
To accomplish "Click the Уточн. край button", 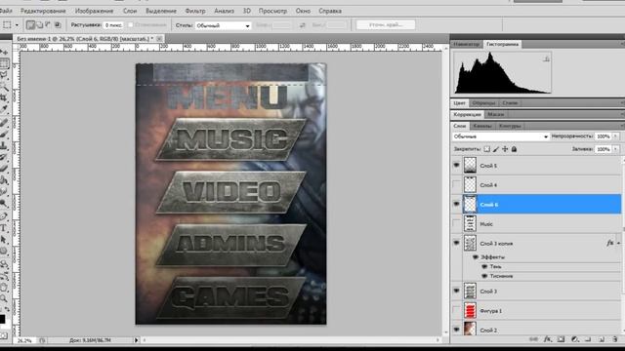I will [x=386, y=25].
